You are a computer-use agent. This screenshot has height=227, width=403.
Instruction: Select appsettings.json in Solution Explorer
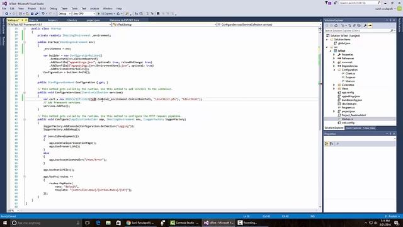point(351,96)
